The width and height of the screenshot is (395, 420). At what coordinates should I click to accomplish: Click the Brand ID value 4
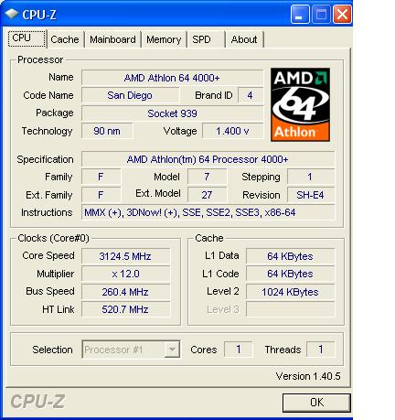coord(251,95)
